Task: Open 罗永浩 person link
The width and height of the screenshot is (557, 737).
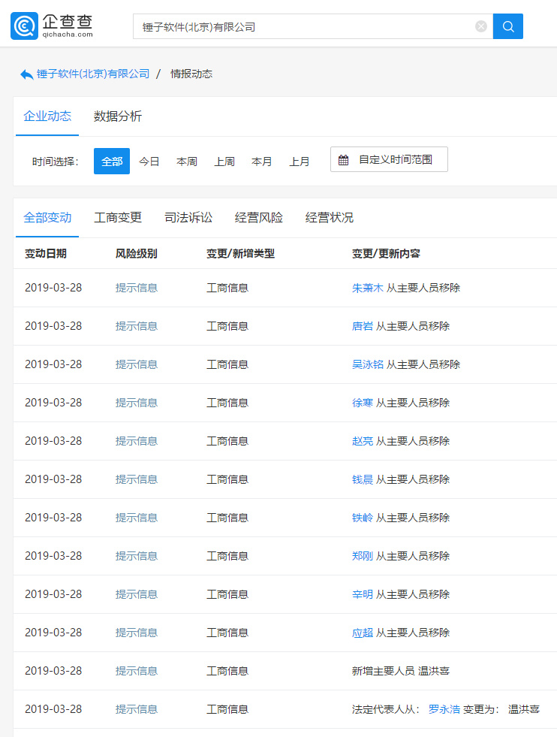Action: click(444, 709)
